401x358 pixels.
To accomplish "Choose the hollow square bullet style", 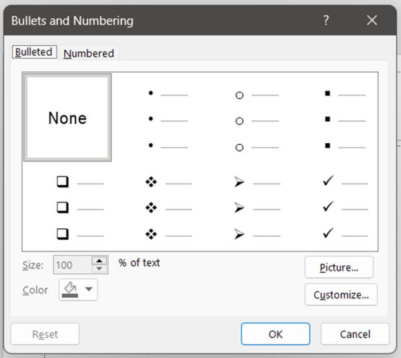I will tap(79, 207).
